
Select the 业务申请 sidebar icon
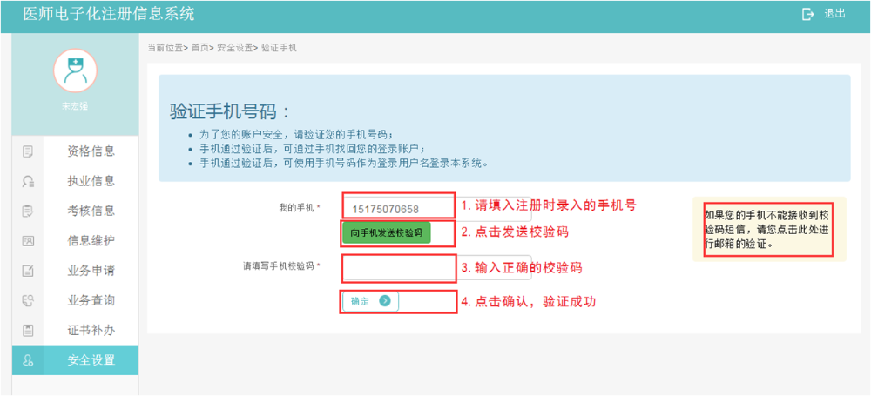(x=28, y=271)
